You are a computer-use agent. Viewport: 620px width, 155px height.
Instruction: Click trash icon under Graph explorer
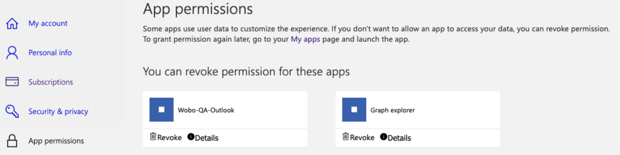pos(345,136)
